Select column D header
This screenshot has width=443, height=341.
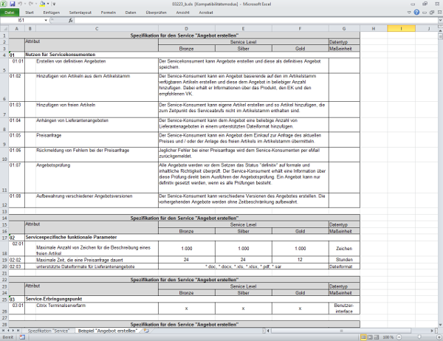[187, 28]
